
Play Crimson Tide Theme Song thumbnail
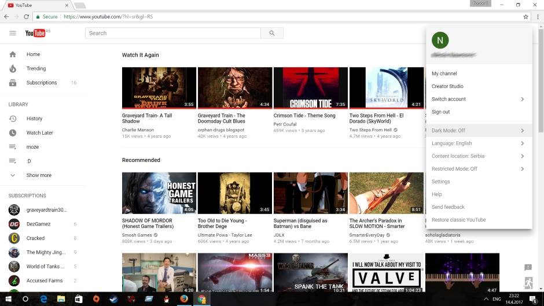click(311, 88)
